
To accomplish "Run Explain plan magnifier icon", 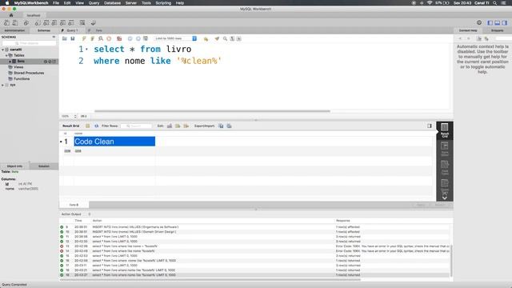I will (101, 39).
